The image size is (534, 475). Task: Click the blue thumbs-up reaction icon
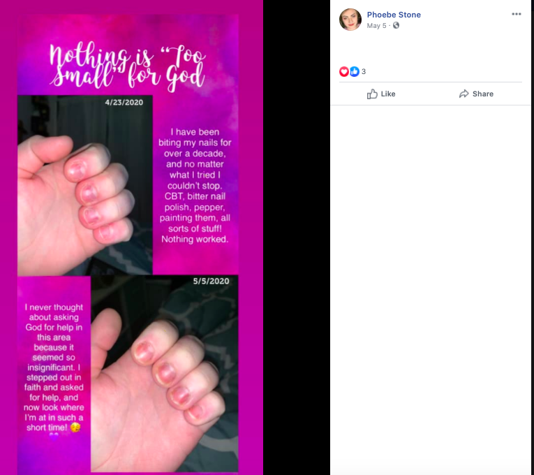(355, 71)
